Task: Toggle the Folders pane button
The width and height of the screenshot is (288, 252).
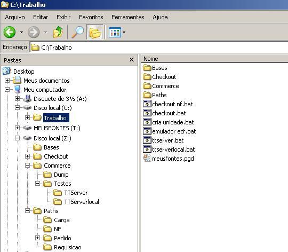Action: (x=95, y=32)
